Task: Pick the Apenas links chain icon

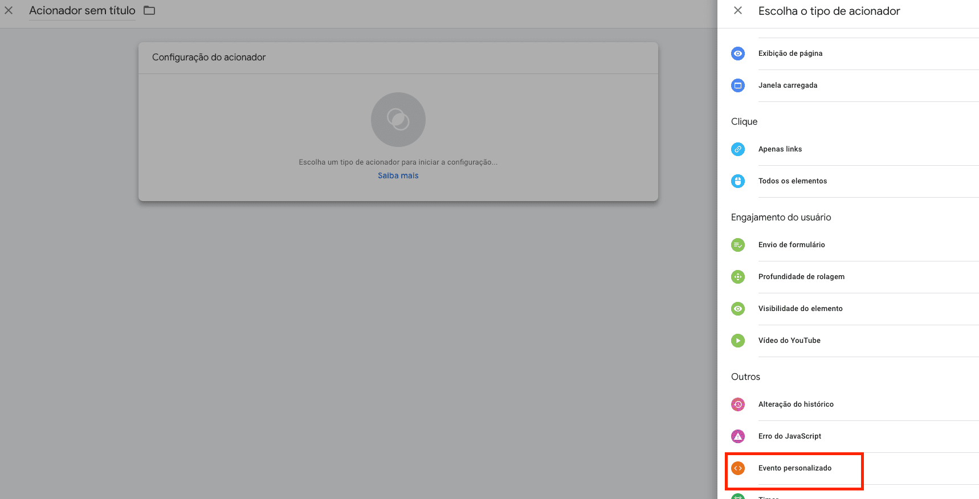Action: (738, 149)
